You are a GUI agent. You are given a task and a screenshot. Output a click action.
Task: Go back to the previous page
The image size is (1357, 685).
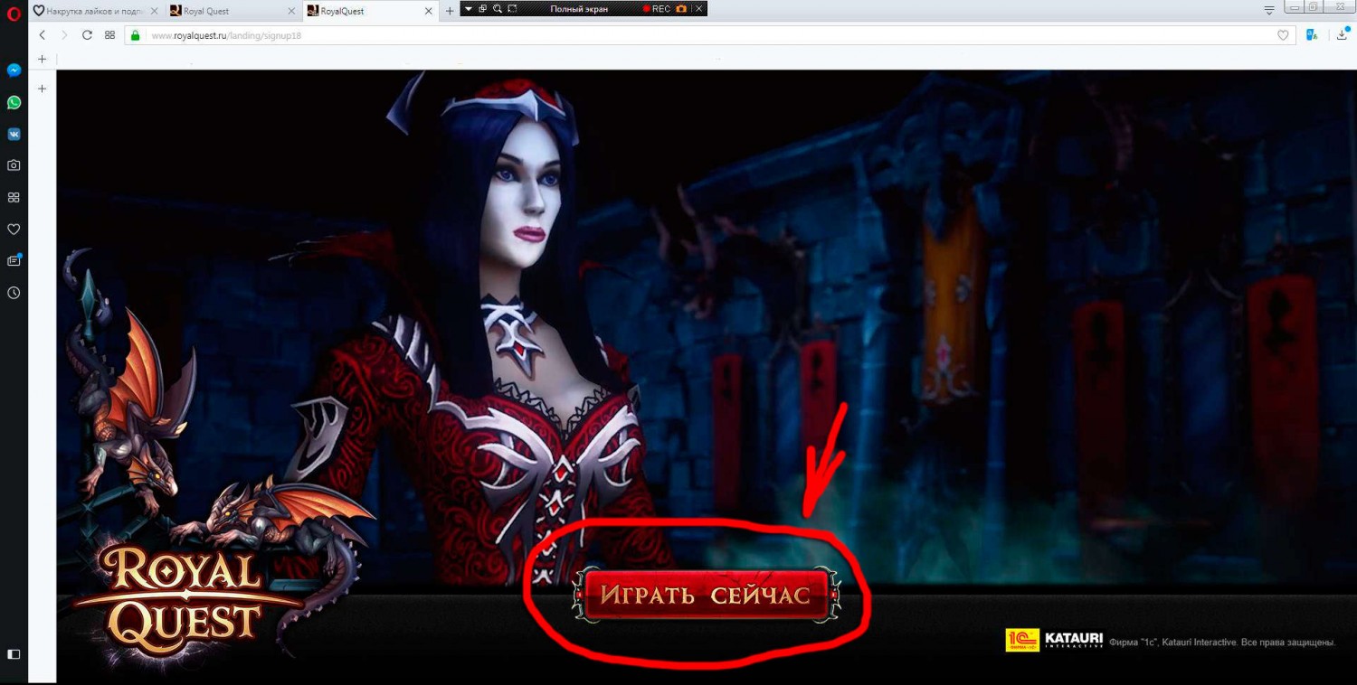tap(42, 35)
